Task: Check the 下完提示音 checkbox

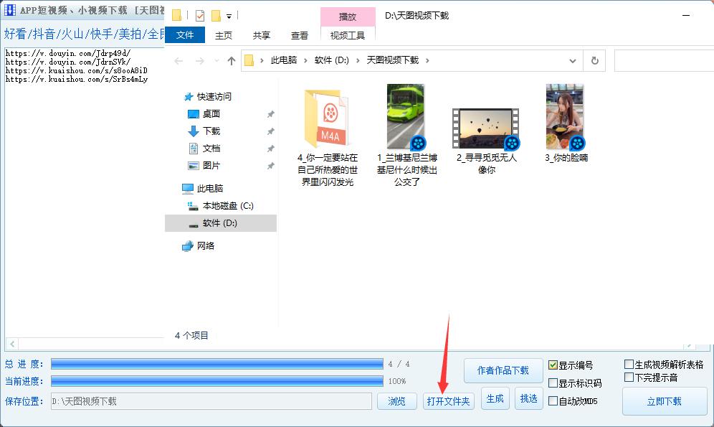Action: pyautogui.click(x=630, y=376)
